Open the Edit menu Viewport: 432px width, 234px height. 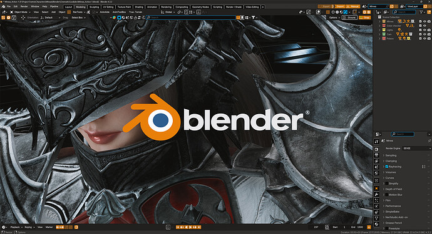pos(16,6)
